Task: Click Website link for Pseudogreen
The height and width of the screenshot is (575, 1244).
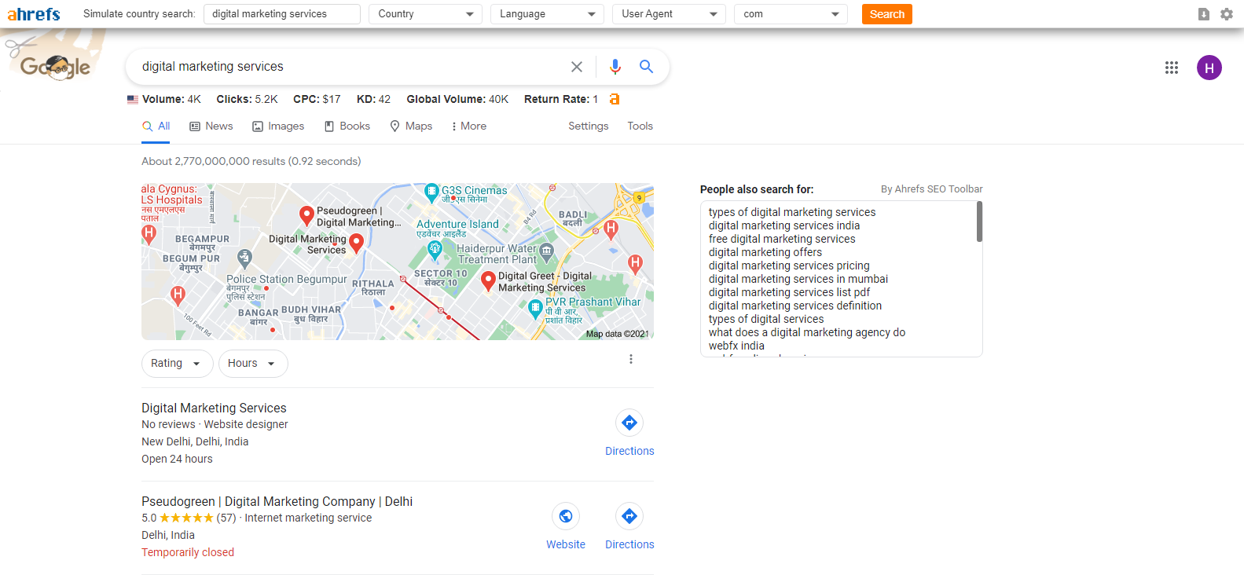Action: (x=566, y=544)
